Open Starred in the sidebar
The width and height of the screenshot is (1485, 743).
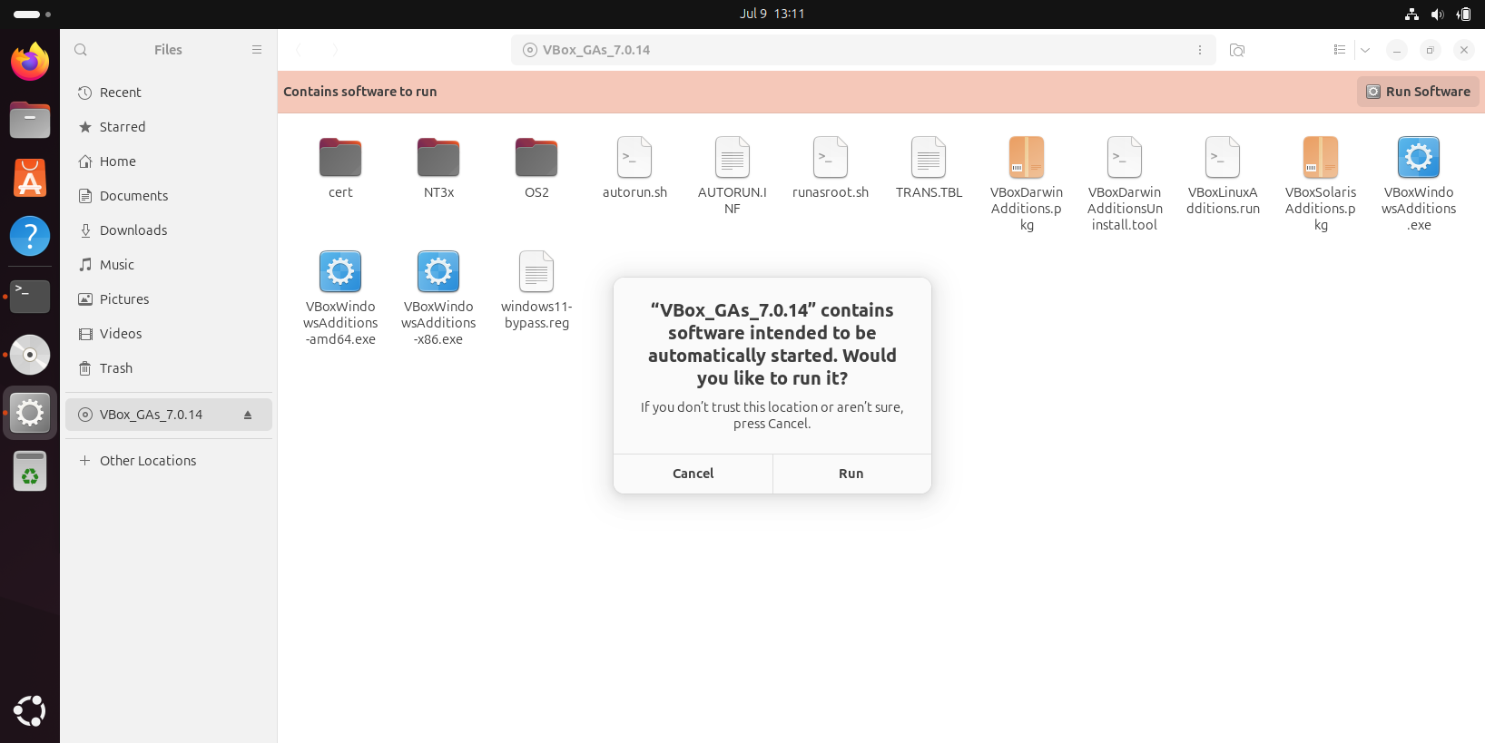tap(169, 127)
